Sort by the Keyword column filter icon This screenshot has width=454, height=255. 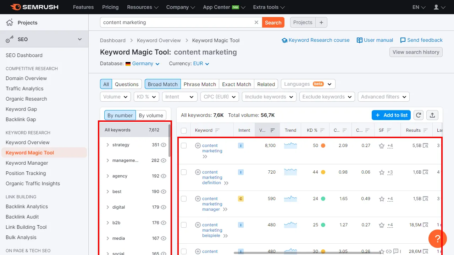point(217,130)
